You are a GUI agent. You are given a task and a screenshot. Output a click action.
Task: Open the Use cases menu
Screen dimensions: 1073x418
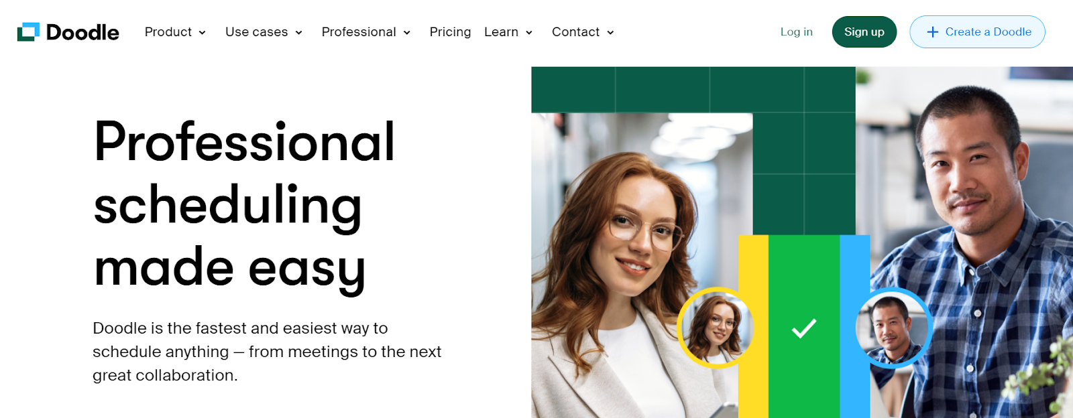[x=257, y=32]
